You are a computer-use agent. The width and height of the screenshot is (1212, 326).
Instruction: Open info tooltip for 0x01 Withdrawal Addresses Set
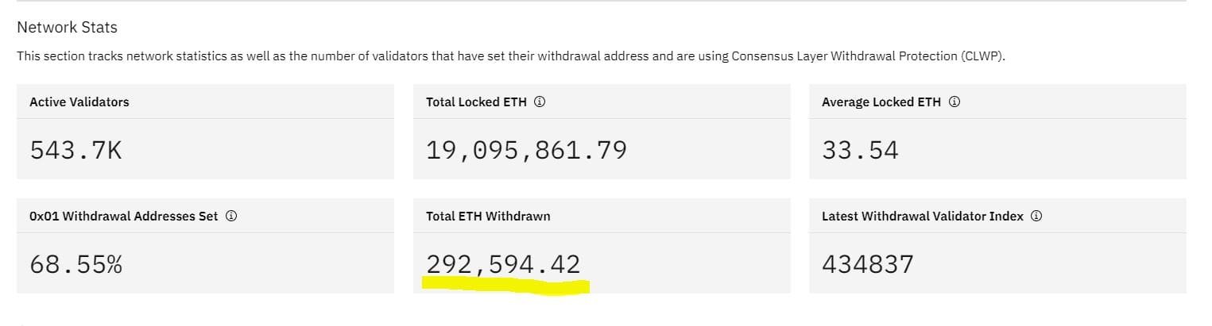231,216
